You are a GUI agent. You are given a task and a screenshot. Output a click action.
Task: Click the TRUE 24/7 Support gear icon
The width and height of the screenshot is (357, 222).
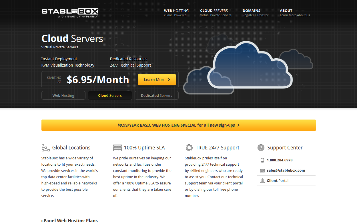coord(189,148)
